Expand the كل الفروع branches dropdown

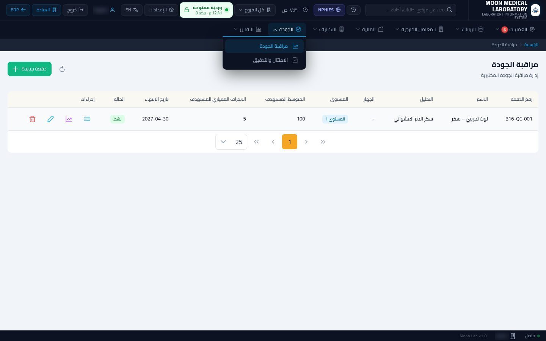tap(255, 10)
